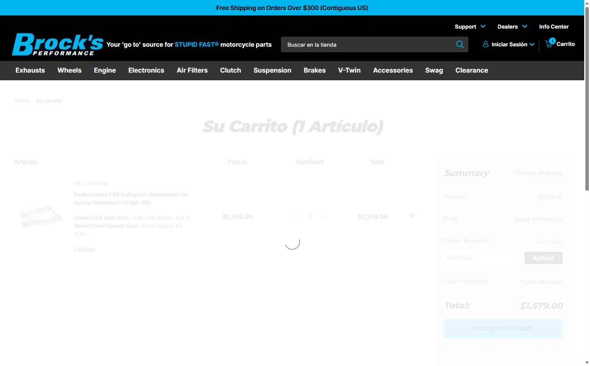Click the Aplicar coupon button
This screenshot has height=366, width=590.
click(543, 258)
